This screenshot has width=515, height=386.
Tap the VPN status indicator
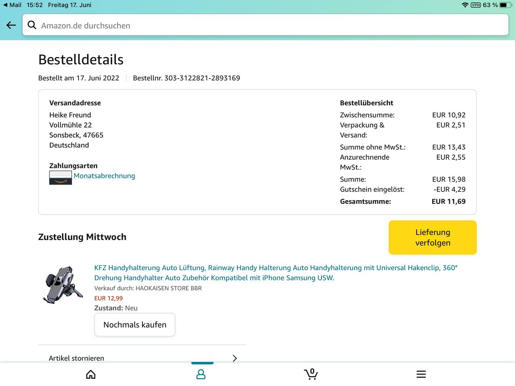tap(476, 5)
